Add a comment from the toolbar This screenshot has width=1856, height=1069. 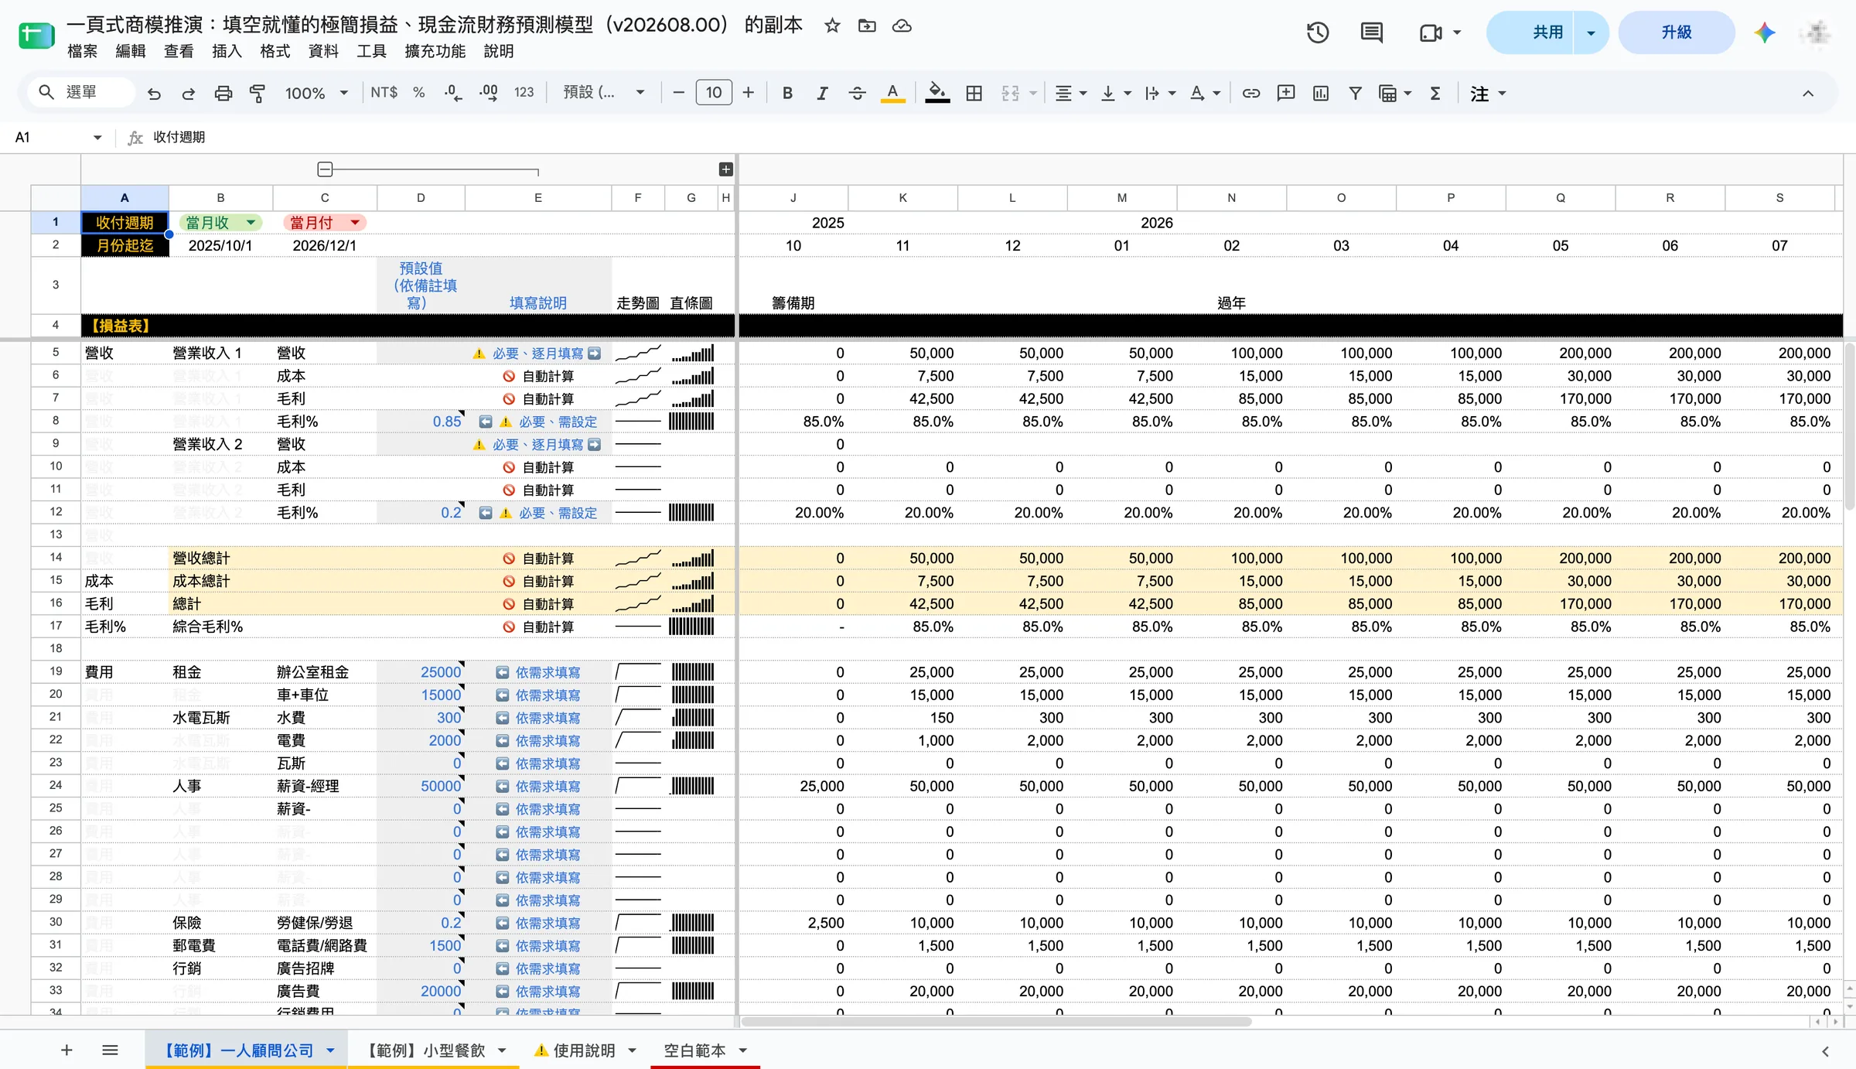1286,94
